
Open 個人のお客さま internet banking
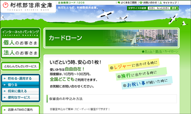pos(20,43)
